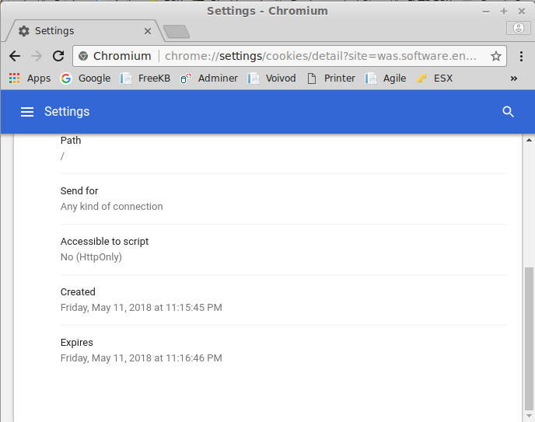Click the scrollbar down arrow

[529, 416]
